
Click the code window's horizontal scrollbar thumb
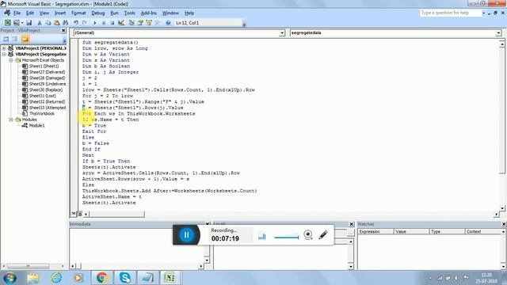[x=116, y=214]
